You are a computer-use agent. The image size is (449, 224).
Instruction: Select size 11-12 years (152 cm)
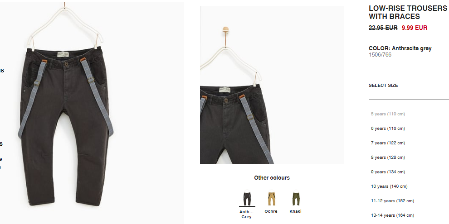click(392, 201)
